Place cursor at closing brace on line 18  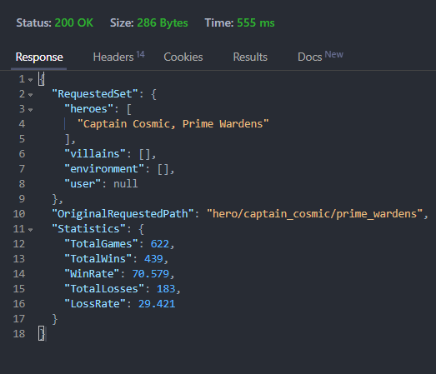[42, 334]
